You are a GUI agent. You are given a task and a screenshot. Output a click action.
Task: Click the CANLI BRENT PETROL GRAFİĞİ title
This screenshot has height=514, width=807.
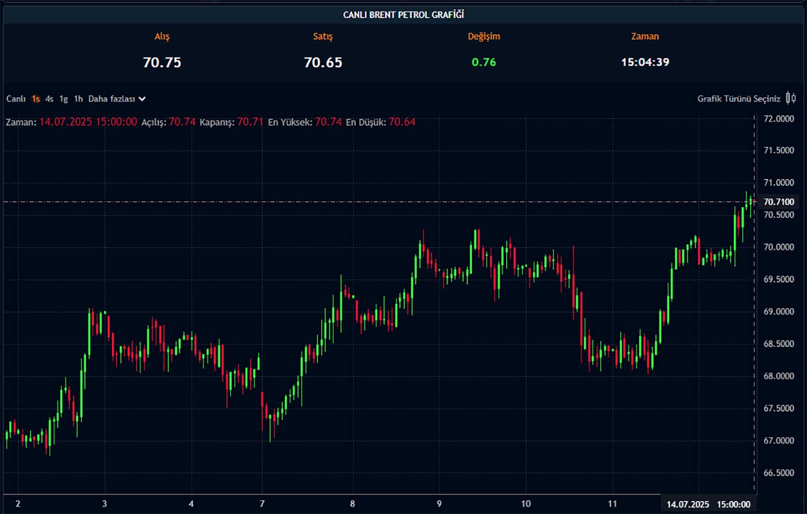[x=403, y=15]
